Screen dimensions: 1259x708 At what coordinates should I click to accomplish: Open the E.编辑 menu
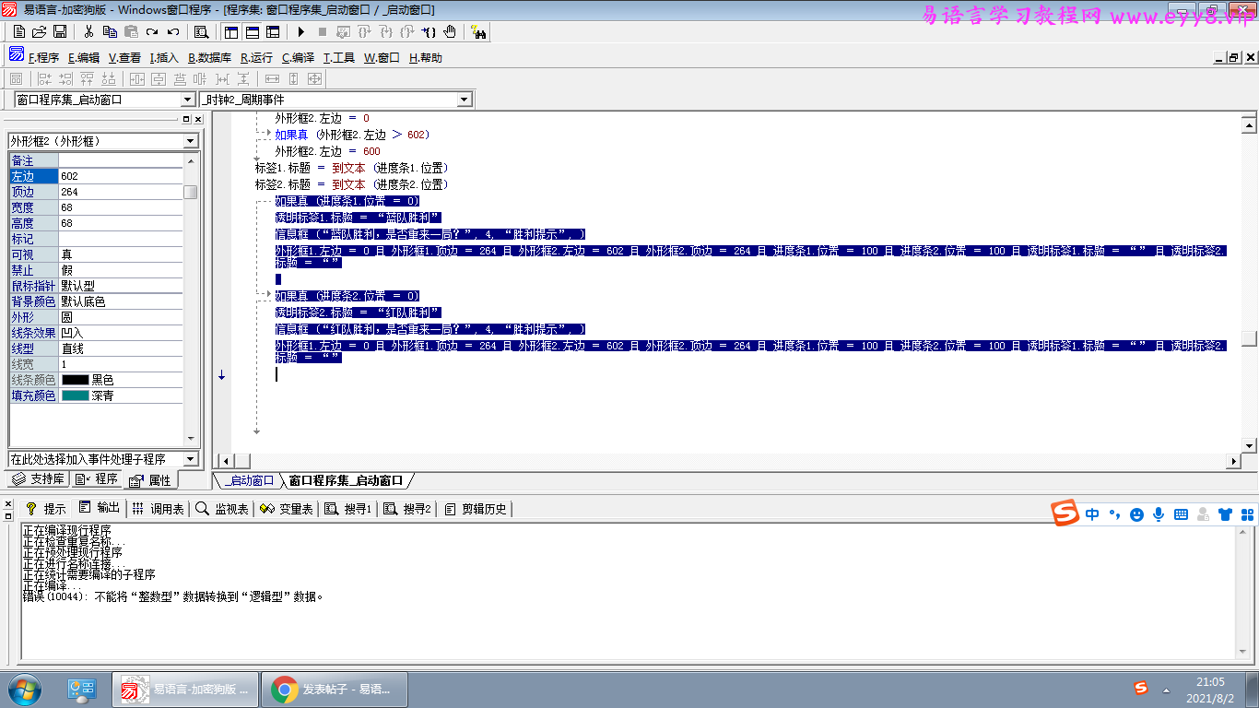[x=84, y=57]
